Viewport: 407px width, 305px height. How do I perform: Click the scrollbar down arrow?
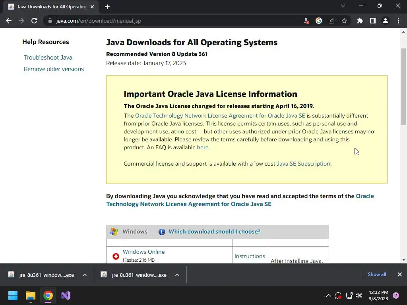tap(403, 260)
